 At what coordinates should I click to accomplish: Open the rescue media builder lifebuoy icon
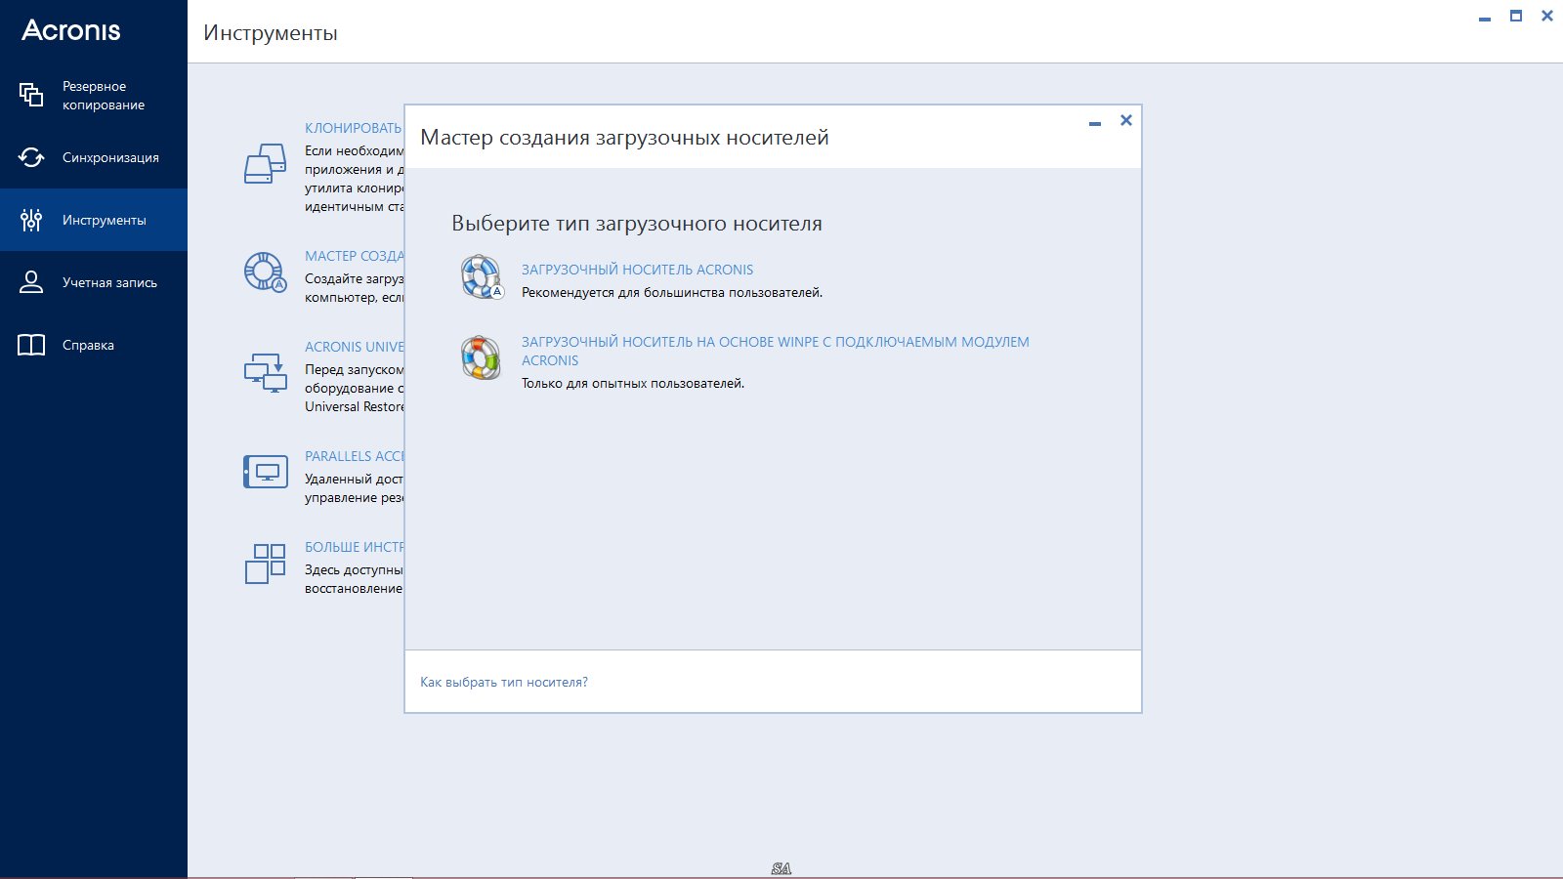[x=265, y=272]
